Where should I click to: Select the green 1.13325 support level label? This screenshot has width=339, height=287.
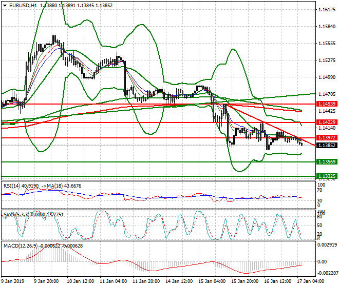point(327,176)
